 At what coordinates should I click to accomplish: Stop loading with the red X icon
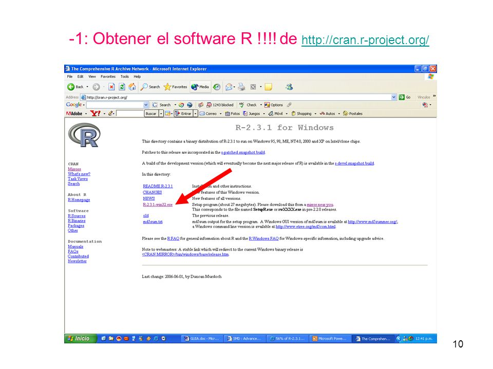tap(111, 87)
